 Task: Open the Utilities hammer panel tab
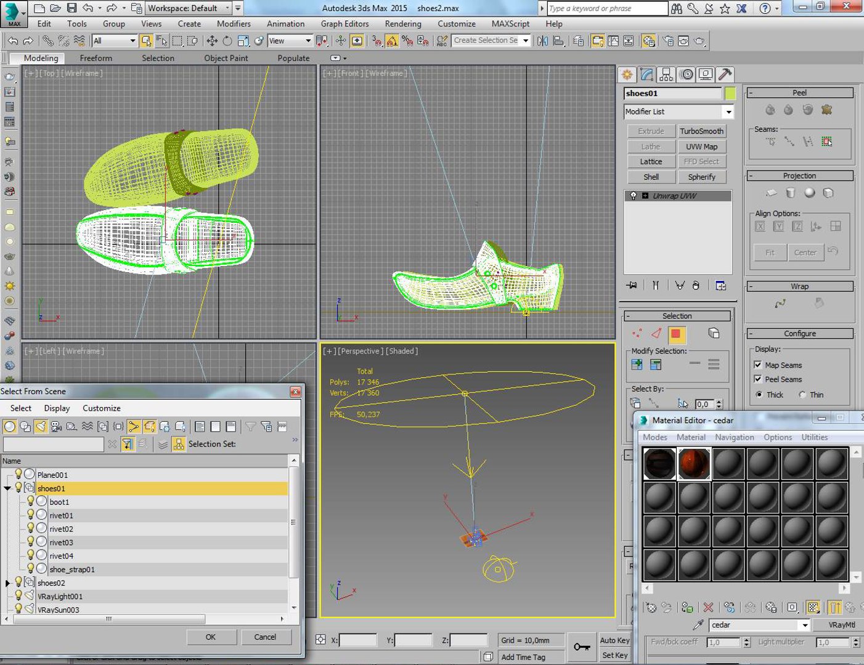coord(725,75)
